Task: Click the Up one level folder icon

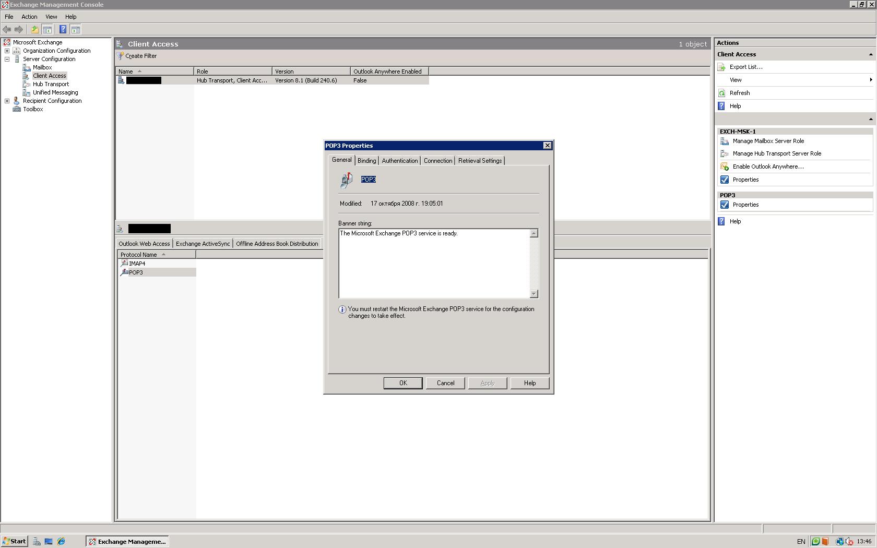Action: 35,30
